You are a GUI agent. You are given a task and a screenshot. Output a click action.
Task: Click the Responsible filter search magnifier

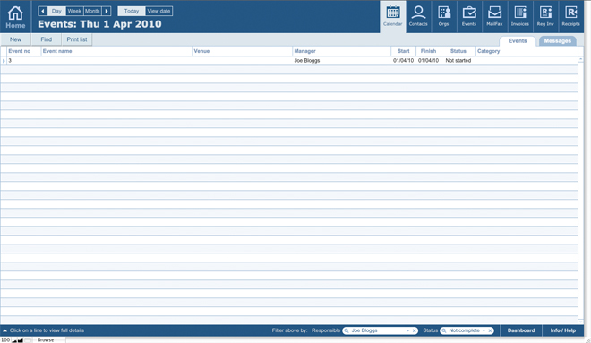[x=347, y=330]
